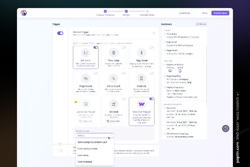Click the Inactivity hourglass icon

141,78
